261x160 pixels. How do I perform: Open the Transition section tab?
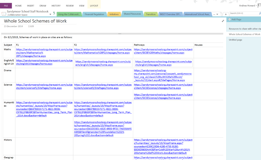click(151, 14)
